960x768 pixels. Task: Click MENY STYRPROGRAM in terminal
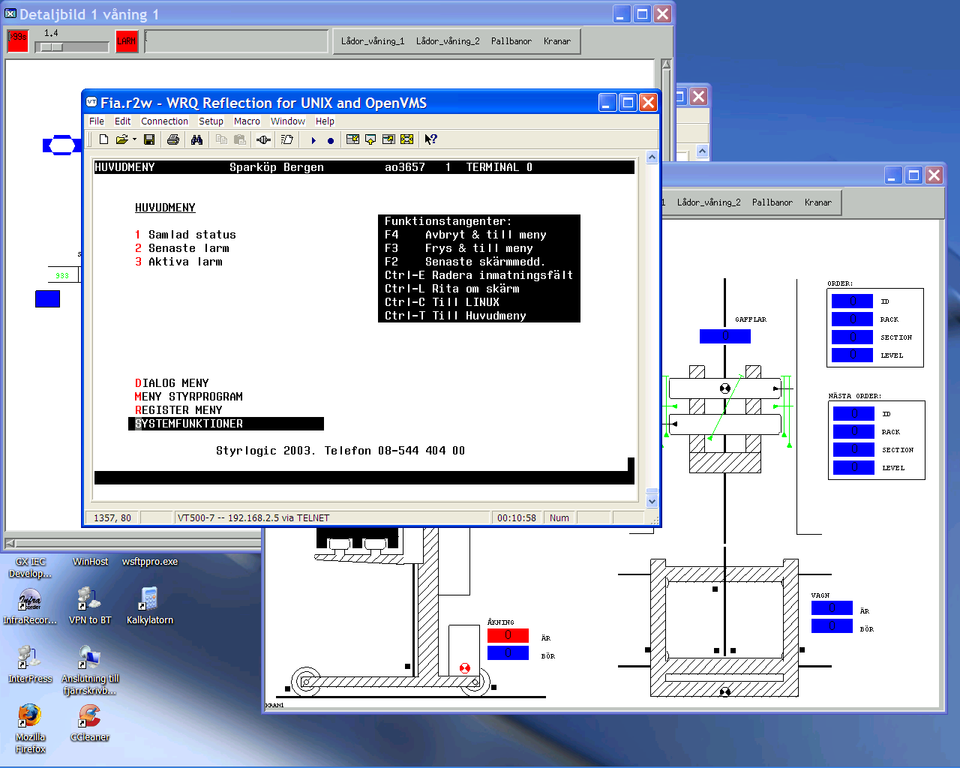189,397
